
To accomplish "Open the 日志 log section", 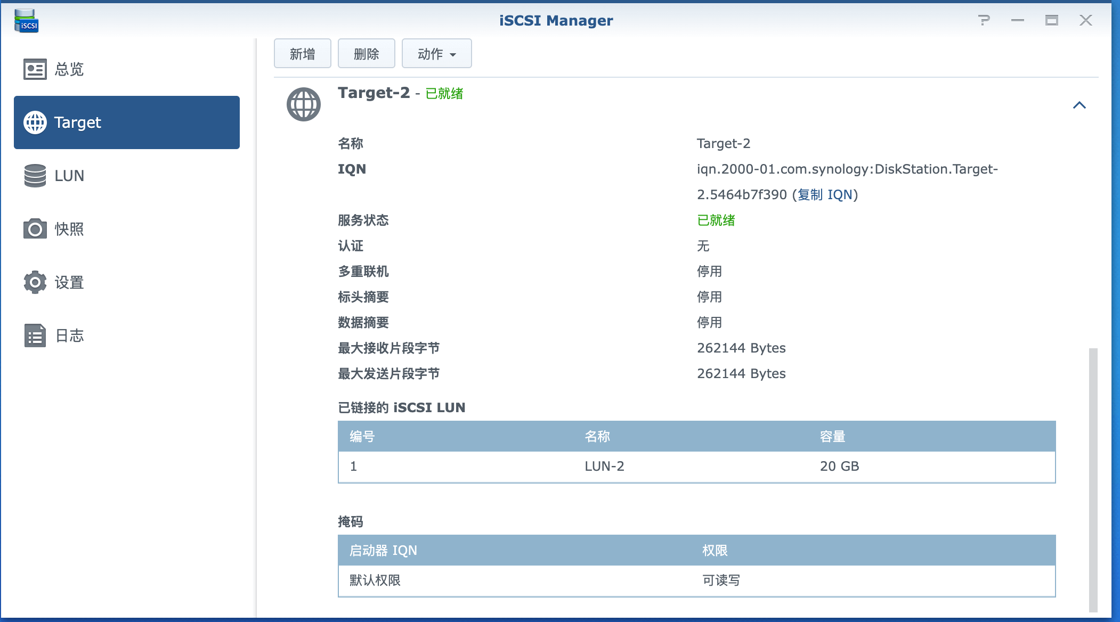I will click(69, 335).
